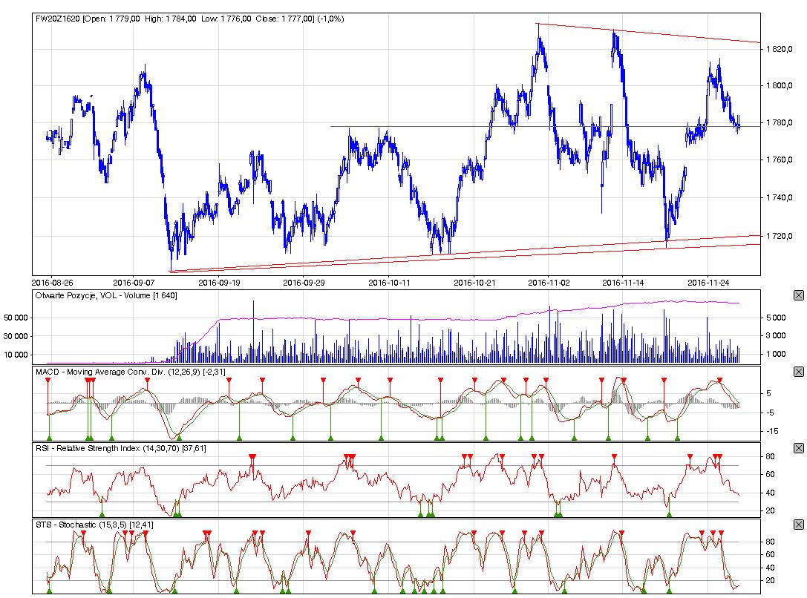Screen dimensions: 807x598
Task: Close the Volume indicator panel
Action: coord(798,295)
